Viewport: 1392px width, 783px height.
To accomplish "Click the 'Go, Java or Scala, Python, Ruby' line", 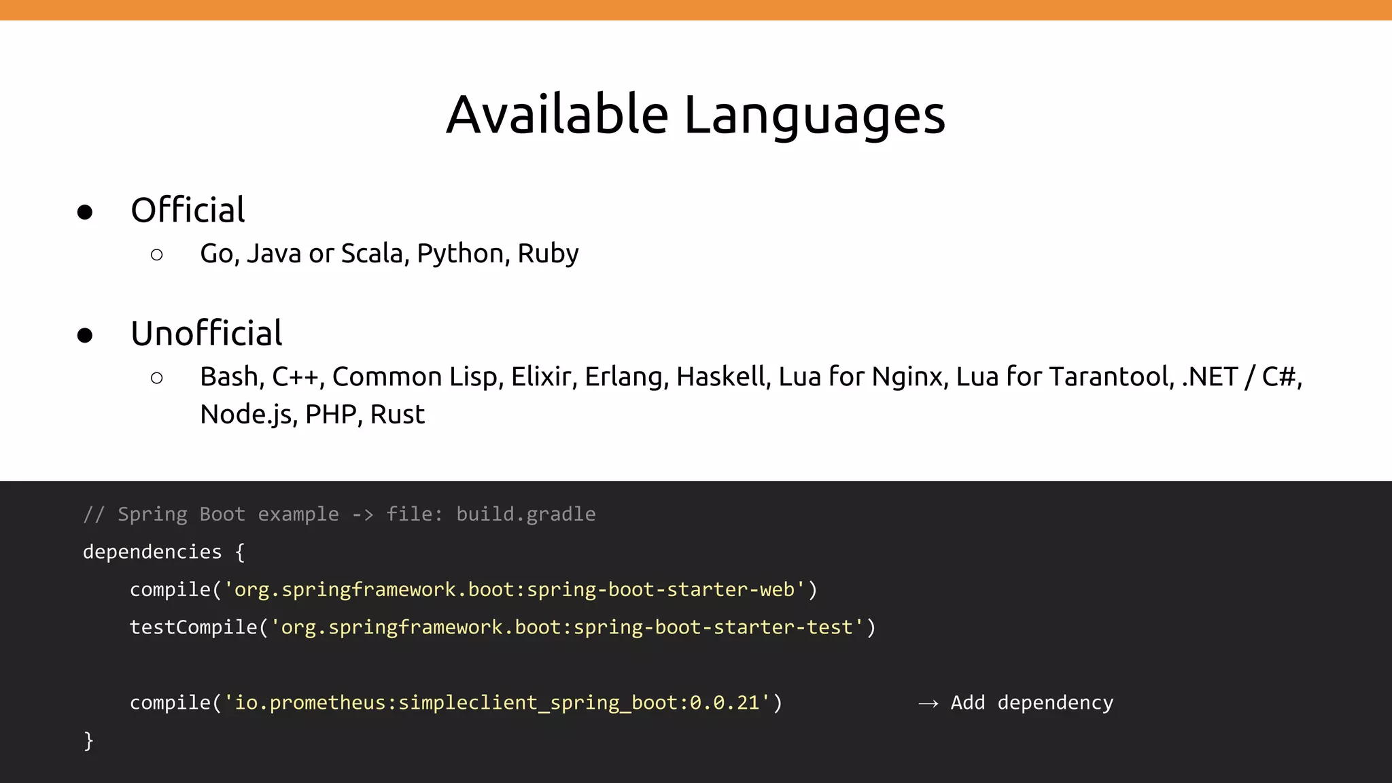I will pyautogui.click(x=389, y=254).
